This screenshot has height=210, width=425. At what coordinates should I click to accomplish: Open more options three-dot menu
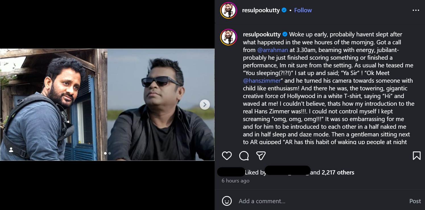(416, 10)
